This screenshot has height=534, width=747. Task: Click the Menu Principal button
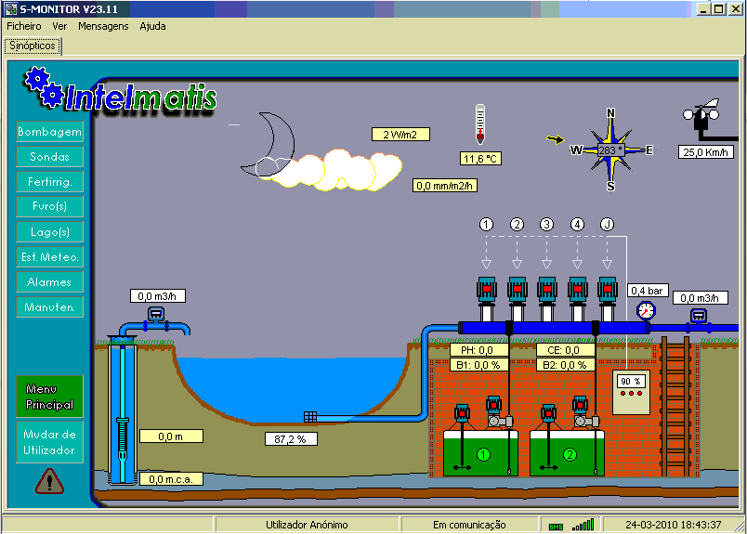[x=49, y=397]
